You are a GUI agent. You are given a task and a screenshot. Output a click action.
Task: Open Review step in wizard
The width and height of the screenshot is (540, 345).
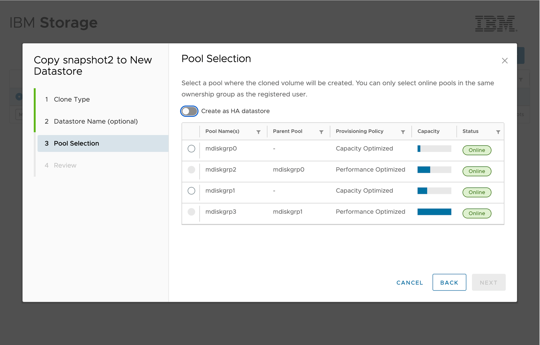pyautogui.click(x=61, y=166)
